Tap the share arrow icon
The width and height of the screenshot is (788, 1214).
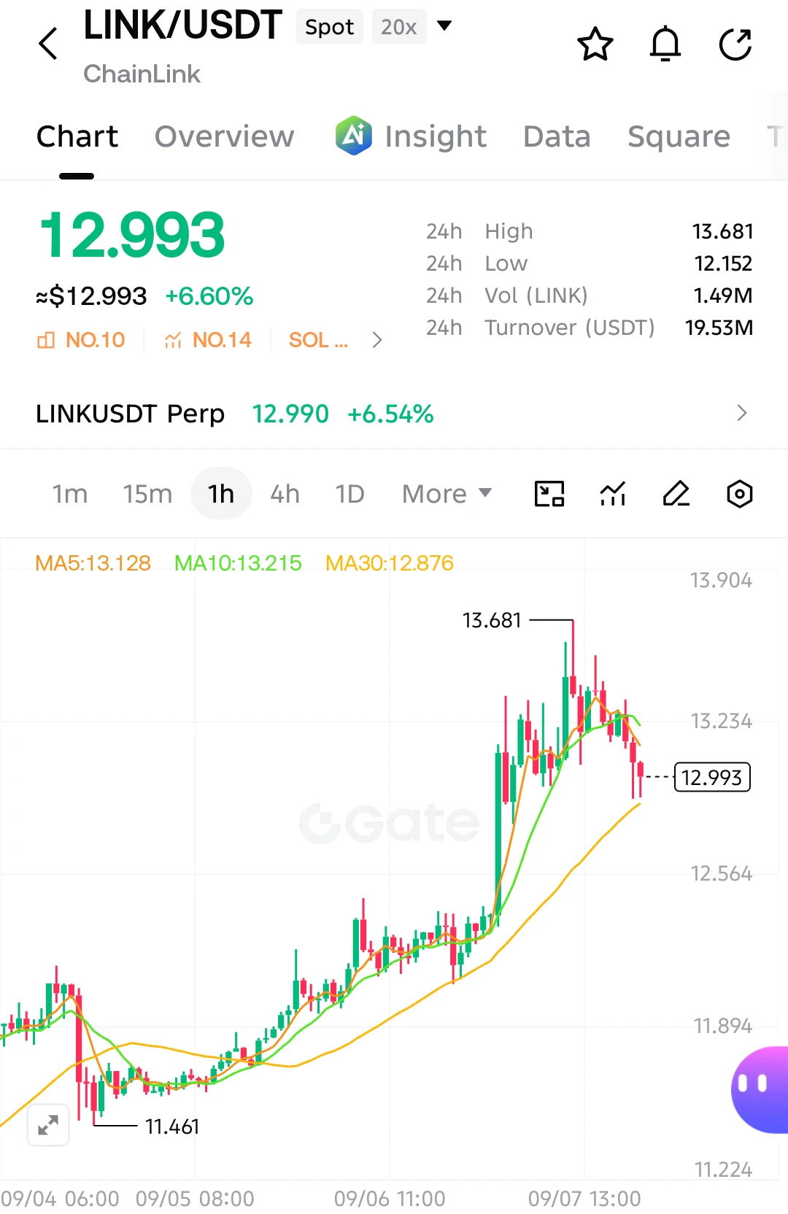735,45
